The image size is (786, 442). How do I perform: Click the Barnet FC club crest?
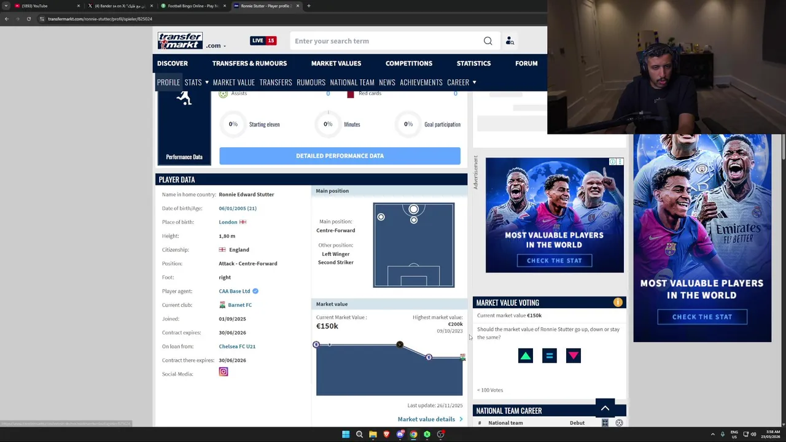222,305
